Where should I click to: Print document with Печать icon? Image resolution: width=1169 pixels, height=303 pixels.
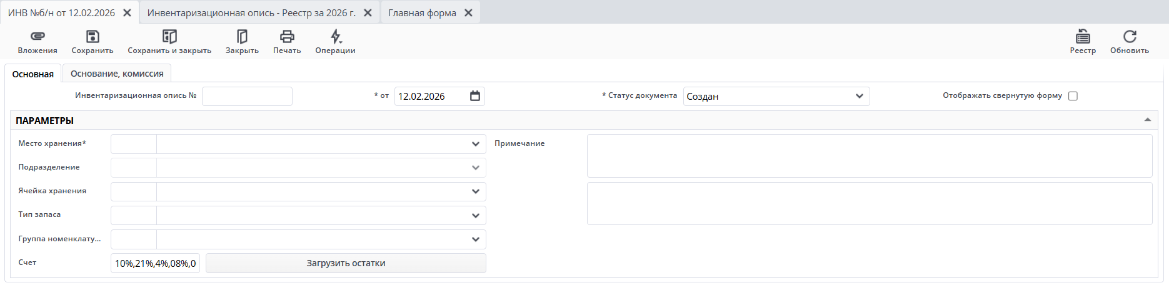pos(287,37)
